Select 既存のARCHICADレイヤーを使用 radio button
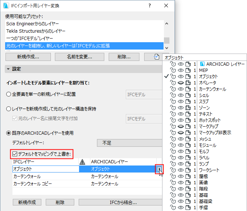 click(x=8, y=133)
